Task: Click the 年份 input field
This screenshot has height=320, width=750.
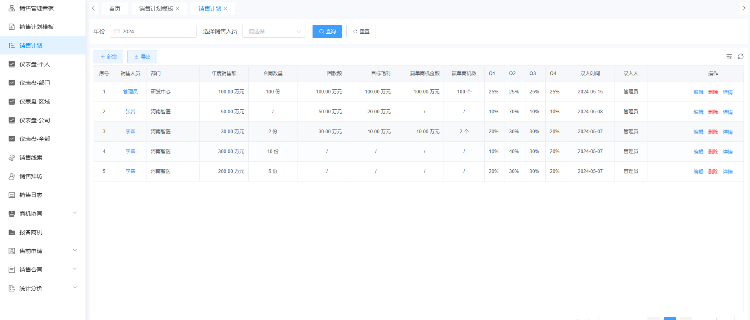Action: (x=153, y=31)
